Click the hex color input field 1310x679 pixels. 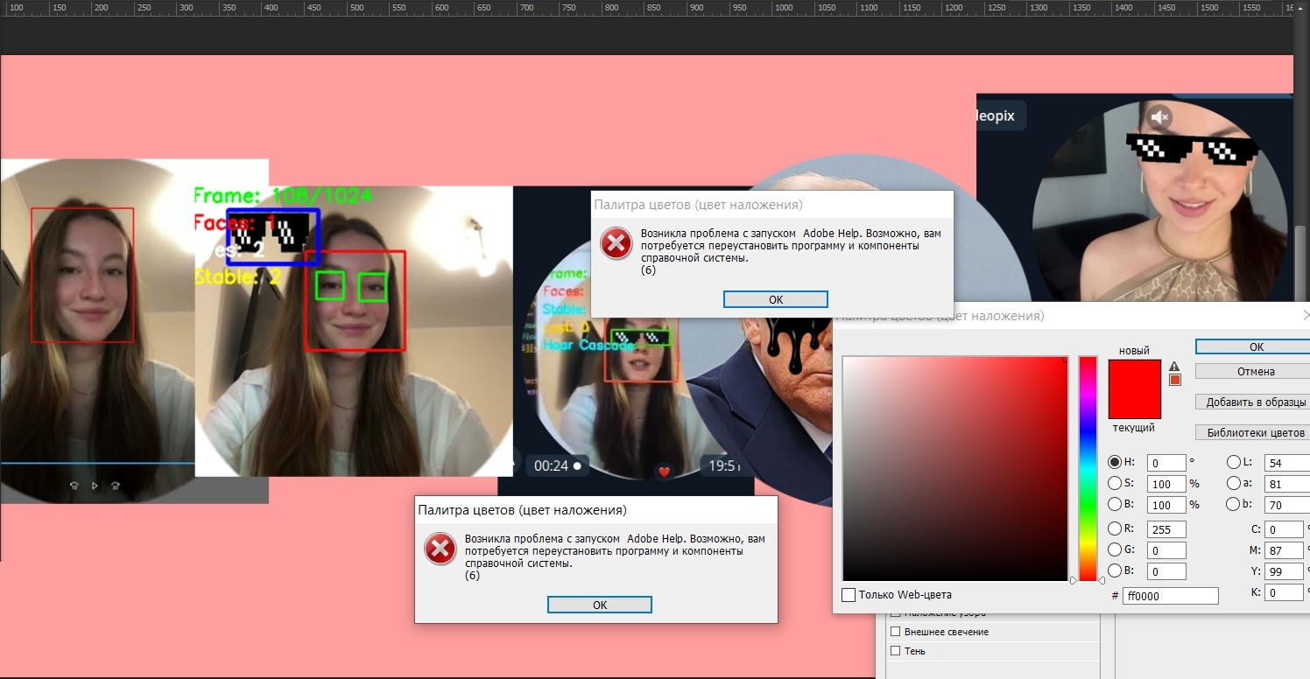tap(1171, 596)
